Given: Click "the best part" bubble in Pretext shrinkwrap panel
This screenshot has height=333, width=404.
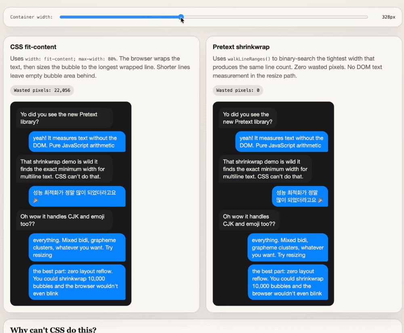Looking at the screenshot, I should click(288, 282).
